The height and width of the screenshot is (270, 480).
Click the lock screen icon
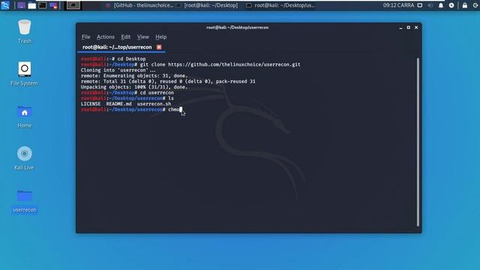[465, 5]
